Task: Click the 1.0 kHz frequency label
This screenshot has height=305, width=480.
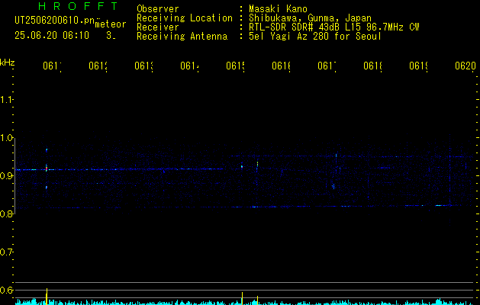Action: pyautogui.click(x=6, y=138)
